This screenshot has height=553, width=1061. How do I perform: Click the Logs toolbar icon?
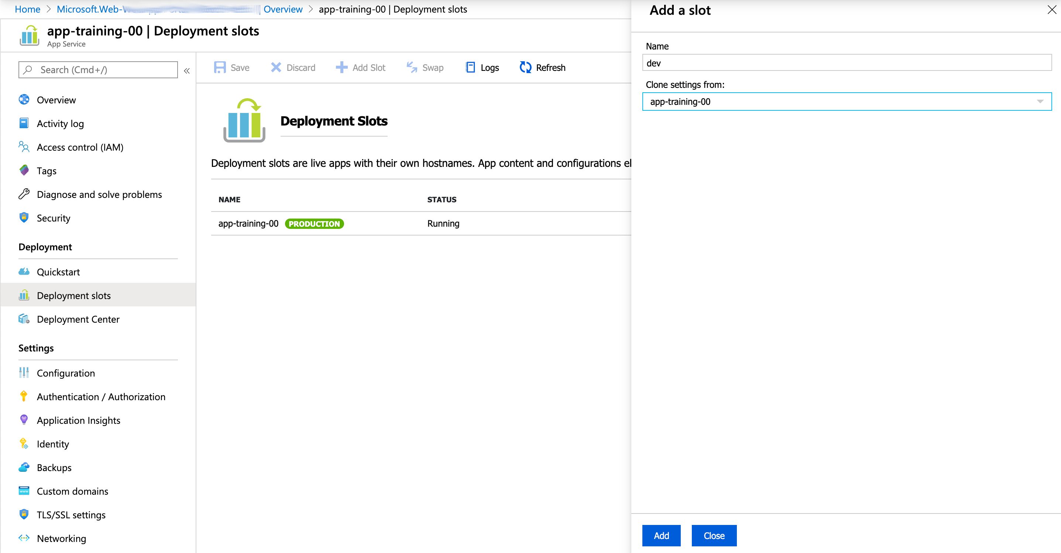point(470,68)
